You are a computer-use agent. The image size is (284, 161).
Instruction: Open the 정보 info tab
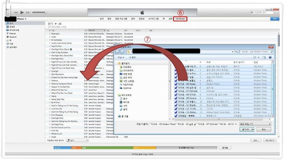click(x=109, y=19)
